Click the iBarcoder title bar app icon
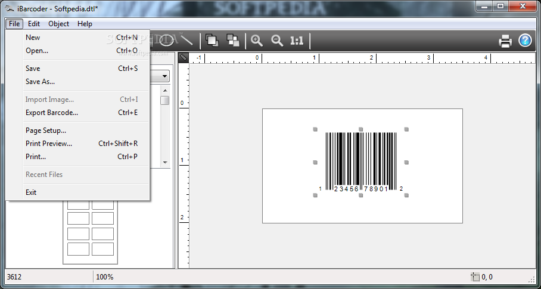Image resolution: width=541 pixels, height=289 pixels. pos(10,8)
